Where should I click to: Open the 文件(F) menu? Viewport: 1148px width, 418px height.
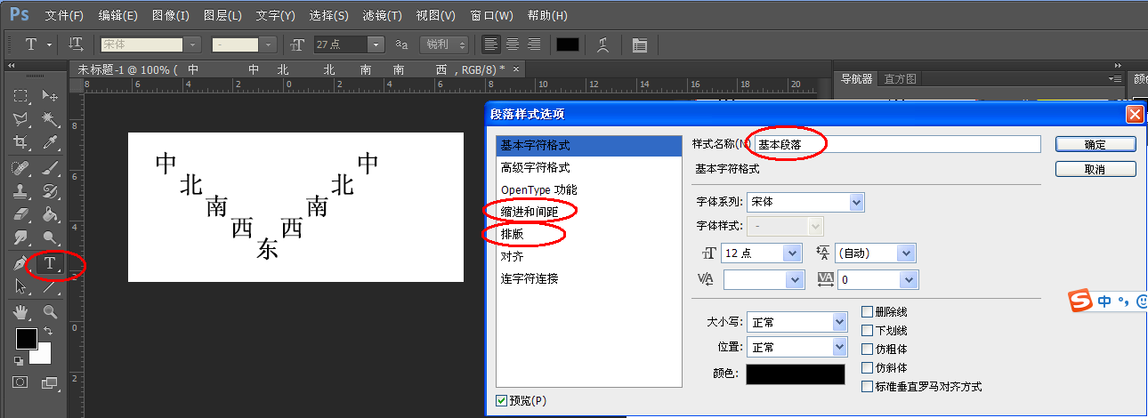64,16
